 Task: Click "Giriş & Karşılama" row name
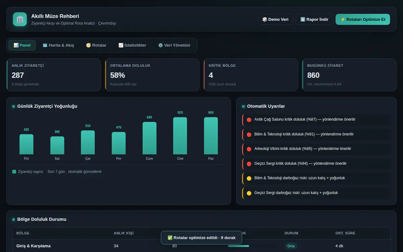(x=34, y=246)
